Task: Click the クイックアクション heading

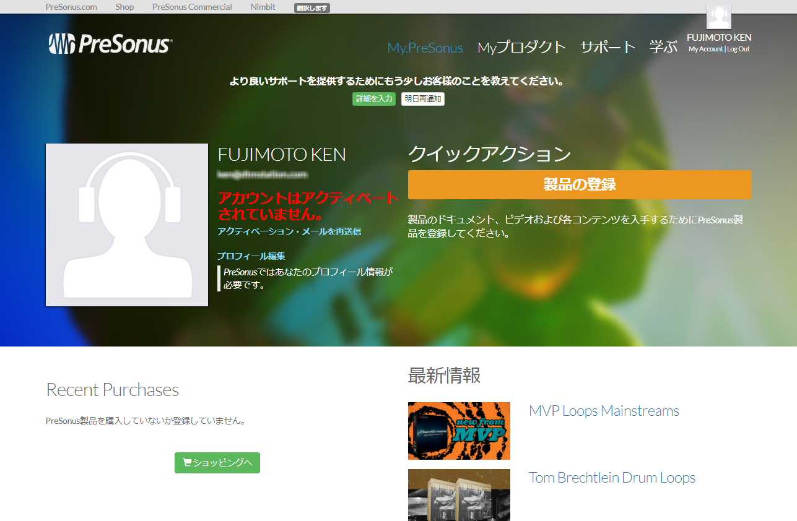Action: pos(489,154)
